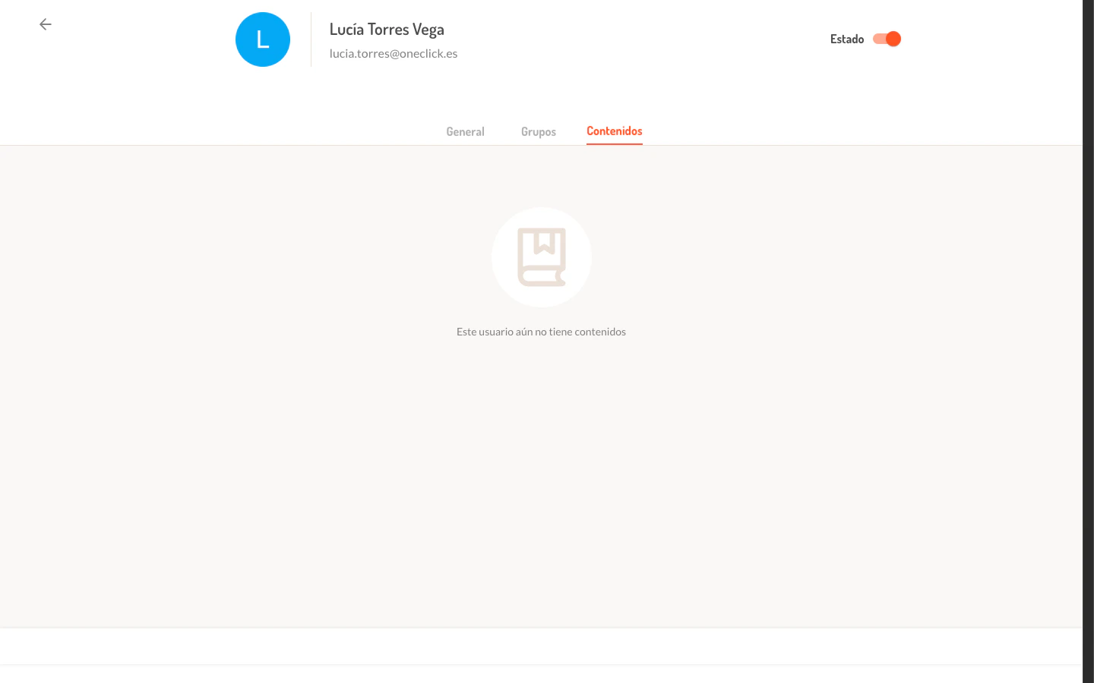
Task: Click the email lucia.torres@oneclick.es
Action: (394, 54)
